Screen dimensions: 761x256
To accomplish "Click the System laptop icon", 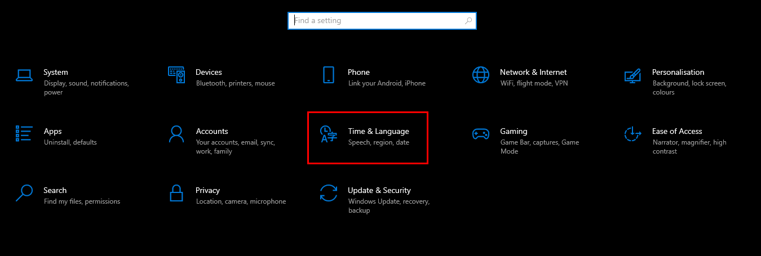I will coord(24,75).
